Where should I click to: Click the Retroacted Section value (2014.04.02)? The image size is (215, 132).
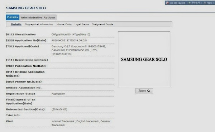point(59,109)
